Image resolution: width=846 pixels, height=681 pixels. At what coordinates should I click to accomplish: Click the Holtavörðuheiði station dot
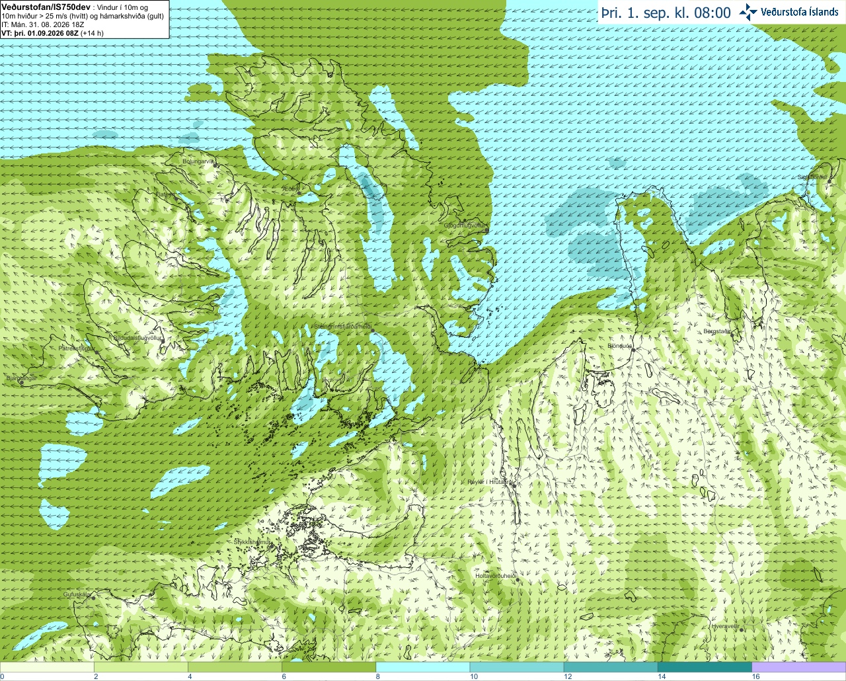point(517,580)
